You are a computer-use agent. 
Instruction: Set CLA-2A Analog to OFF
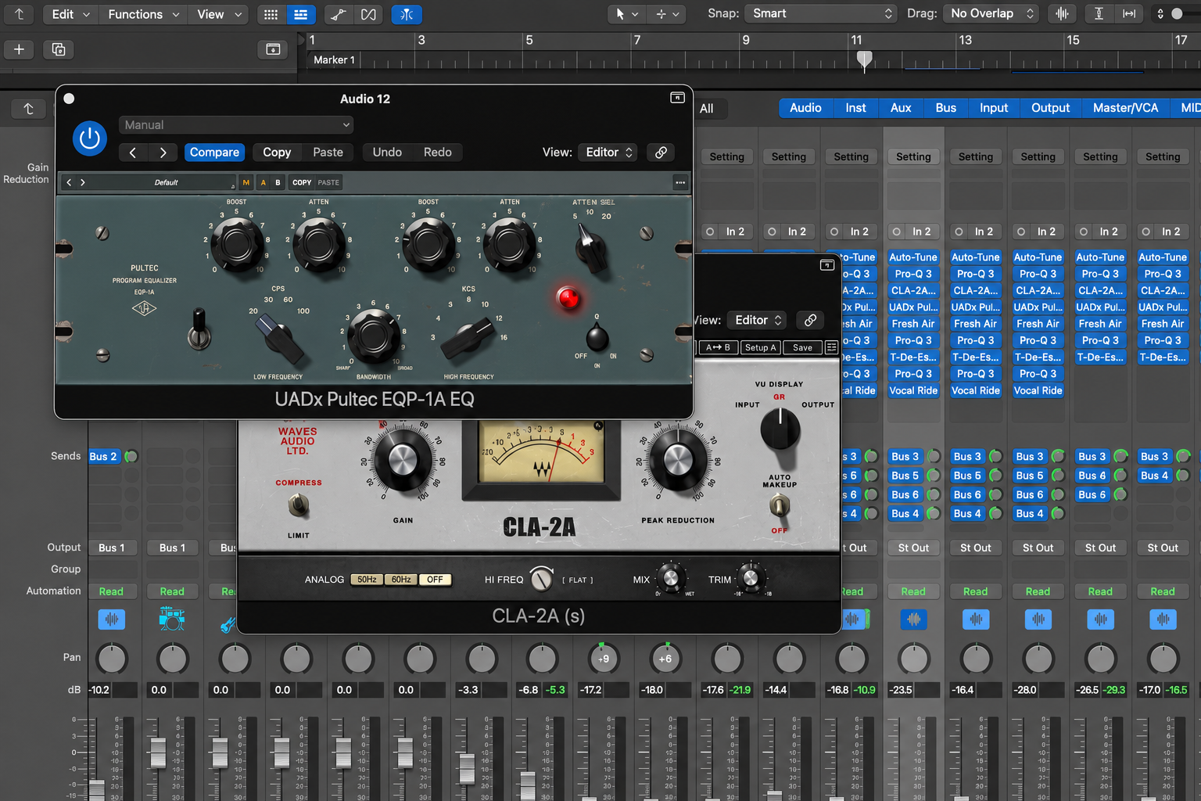tap(435, 580)
